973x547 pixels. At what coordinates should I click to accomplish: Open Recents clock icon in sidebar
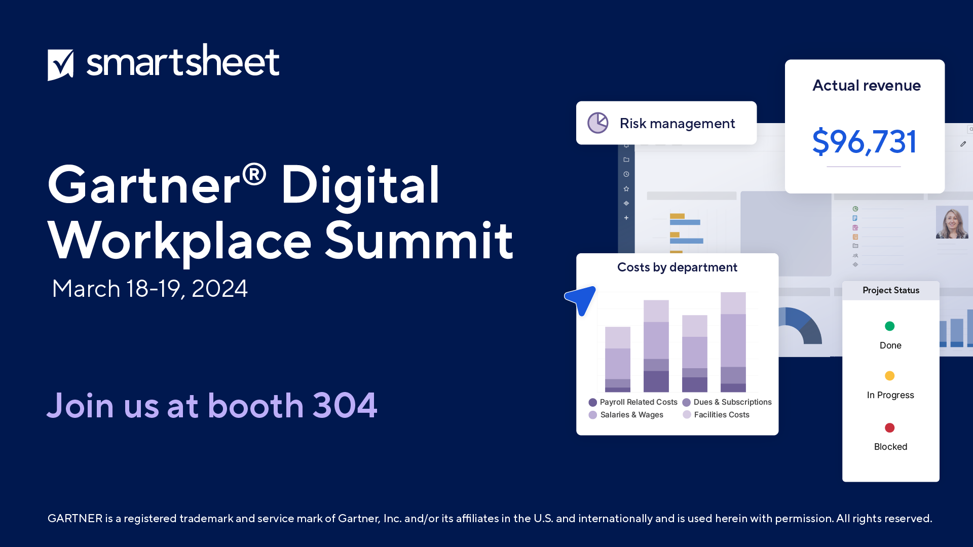point(626,174)
